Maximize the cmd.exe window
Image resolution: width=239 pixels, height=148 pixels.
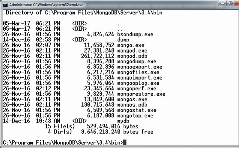(x=231, y=3)
